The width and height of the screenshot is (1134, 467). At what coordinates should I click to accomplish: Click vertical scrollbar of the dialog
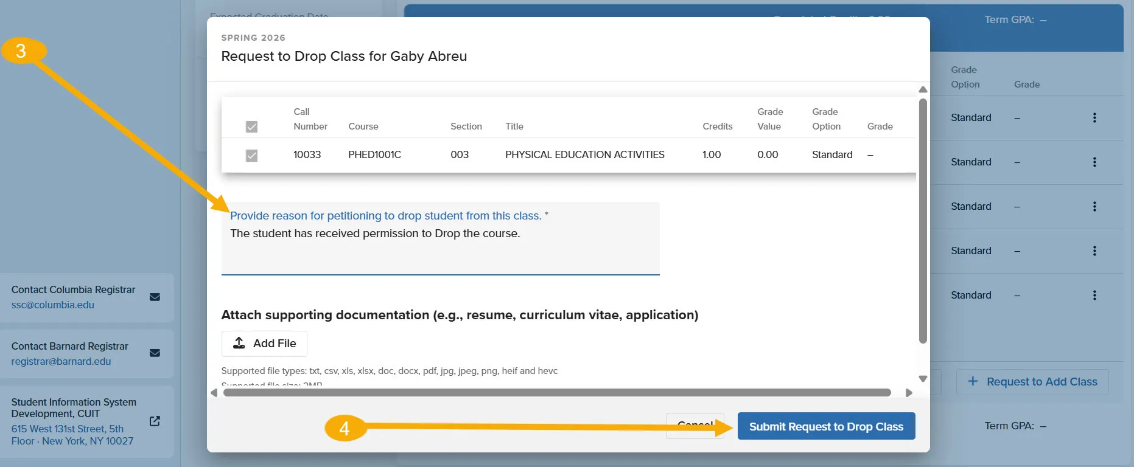[x=923, y=221]
